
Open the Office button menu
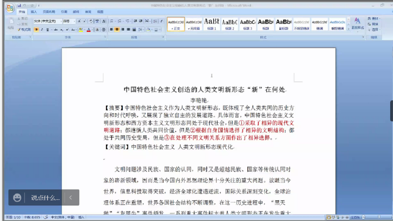point(10,8)
